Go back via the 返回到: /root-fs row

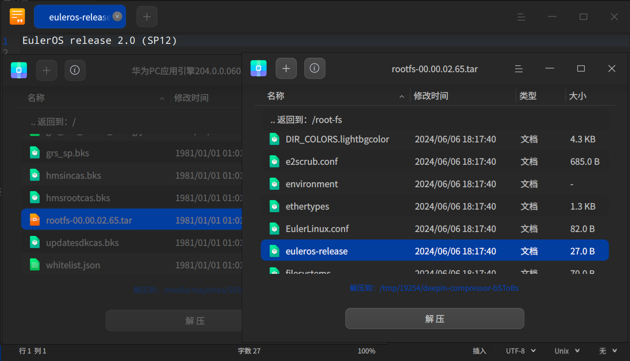coord(435,120)
